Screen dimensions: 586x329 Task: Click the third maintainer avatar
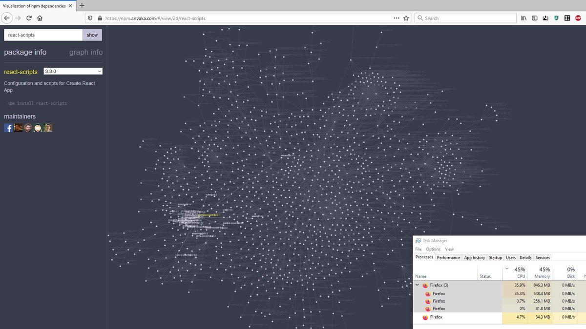click(x=28, y=128)
